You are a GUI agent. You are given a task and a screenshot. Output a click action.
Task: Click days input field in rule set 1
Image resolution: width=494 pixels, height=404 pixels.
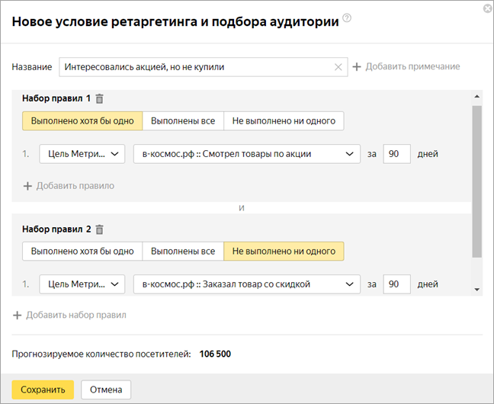click(x=396, y=154)
